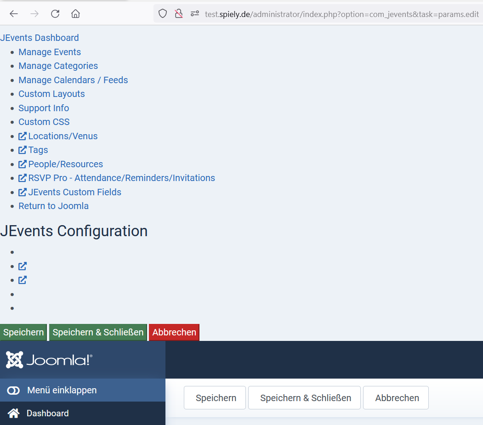483x425 pixels.
Task: Click second unlabeled external-link icon under JEvents Configuration
Action: click(x=23, y=280)
